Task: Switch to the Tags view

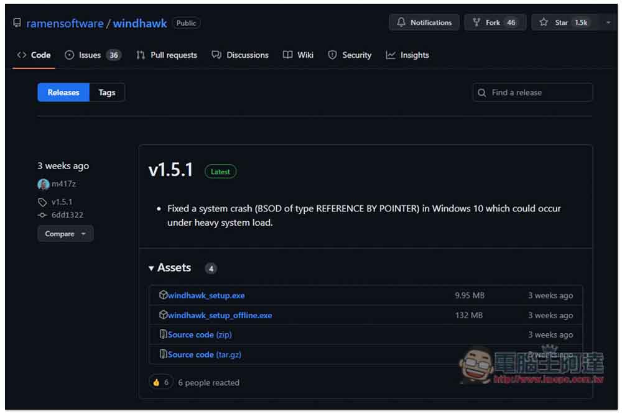Action: tap(107, 93)
